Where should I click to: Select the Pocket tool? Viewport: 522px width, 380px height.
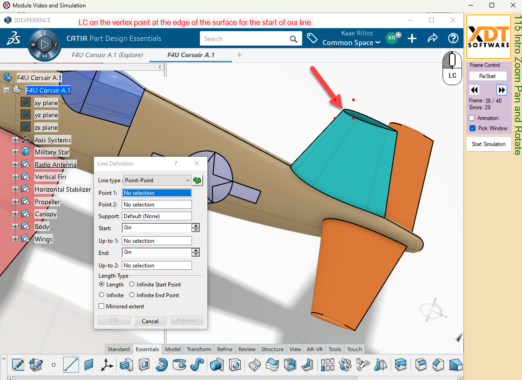click(144, 365)
